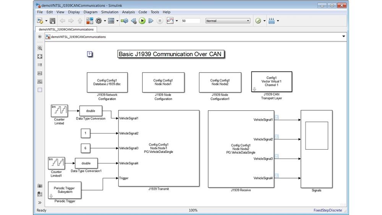
Task: Click the Step Forward icon
Action: click(151, 21)
